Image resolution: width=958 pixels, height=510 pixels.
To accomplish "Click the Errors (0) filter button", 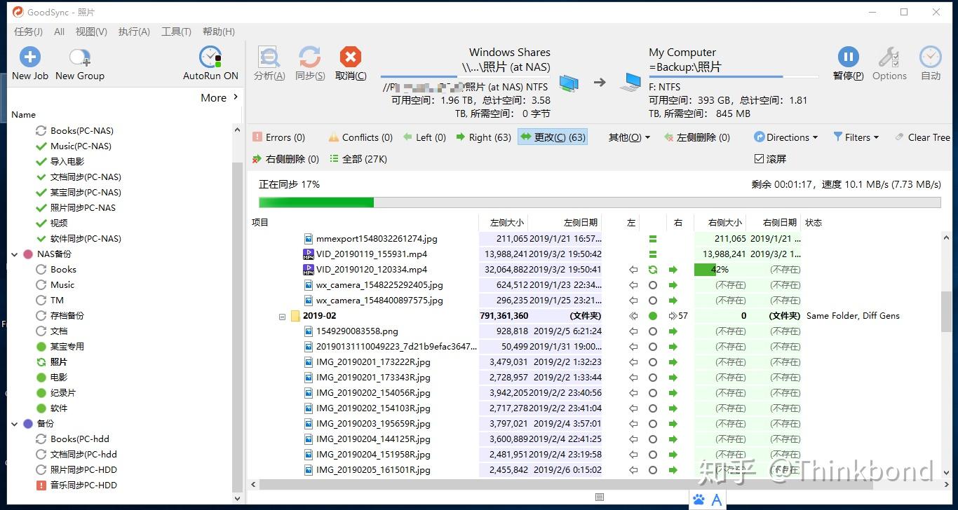I will (279, 137).
